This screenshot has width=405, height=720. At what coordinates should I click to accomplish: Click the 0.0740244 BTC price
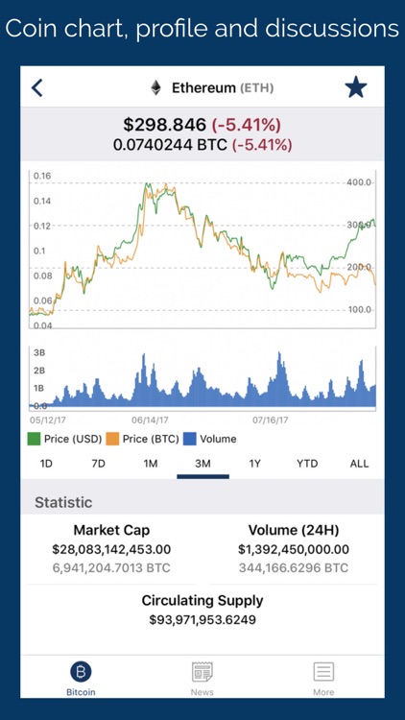pyautogui.click(x=170, y=145)
